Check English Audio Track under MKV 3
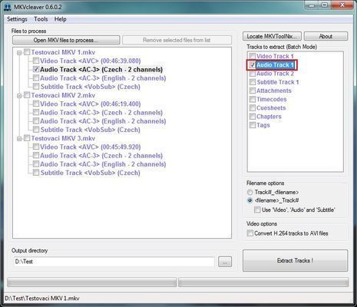The width and height of the screenshot is (357, 307). [36, 163]
